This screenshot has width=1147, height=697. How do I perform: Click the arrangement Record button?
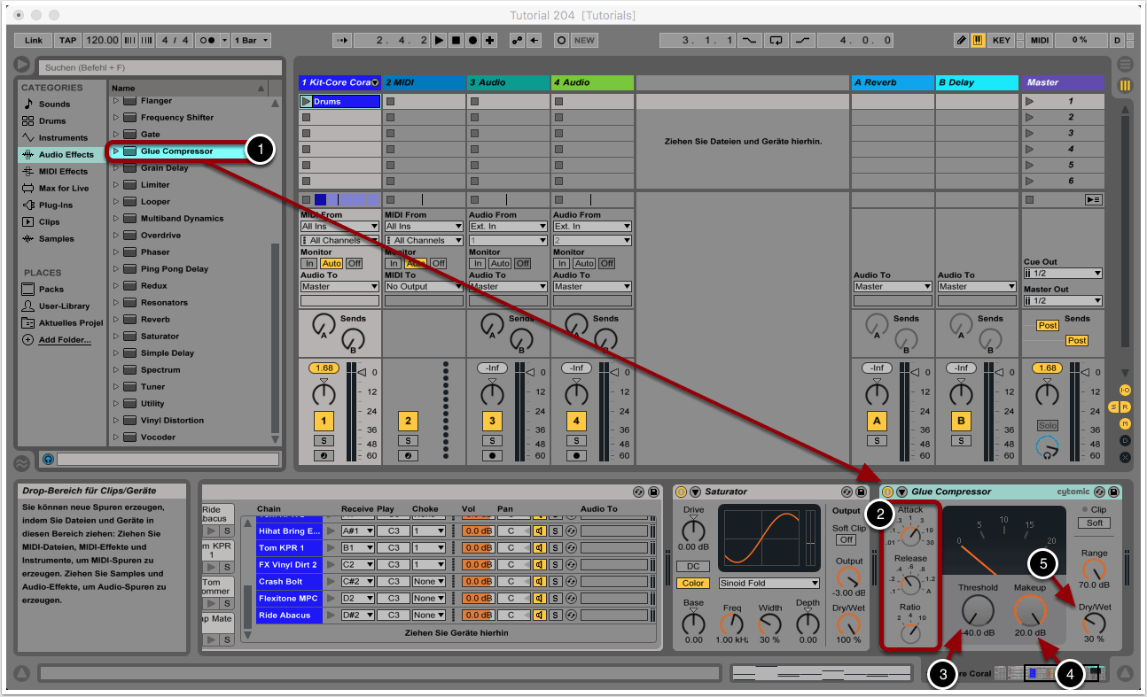pos(472,41)
